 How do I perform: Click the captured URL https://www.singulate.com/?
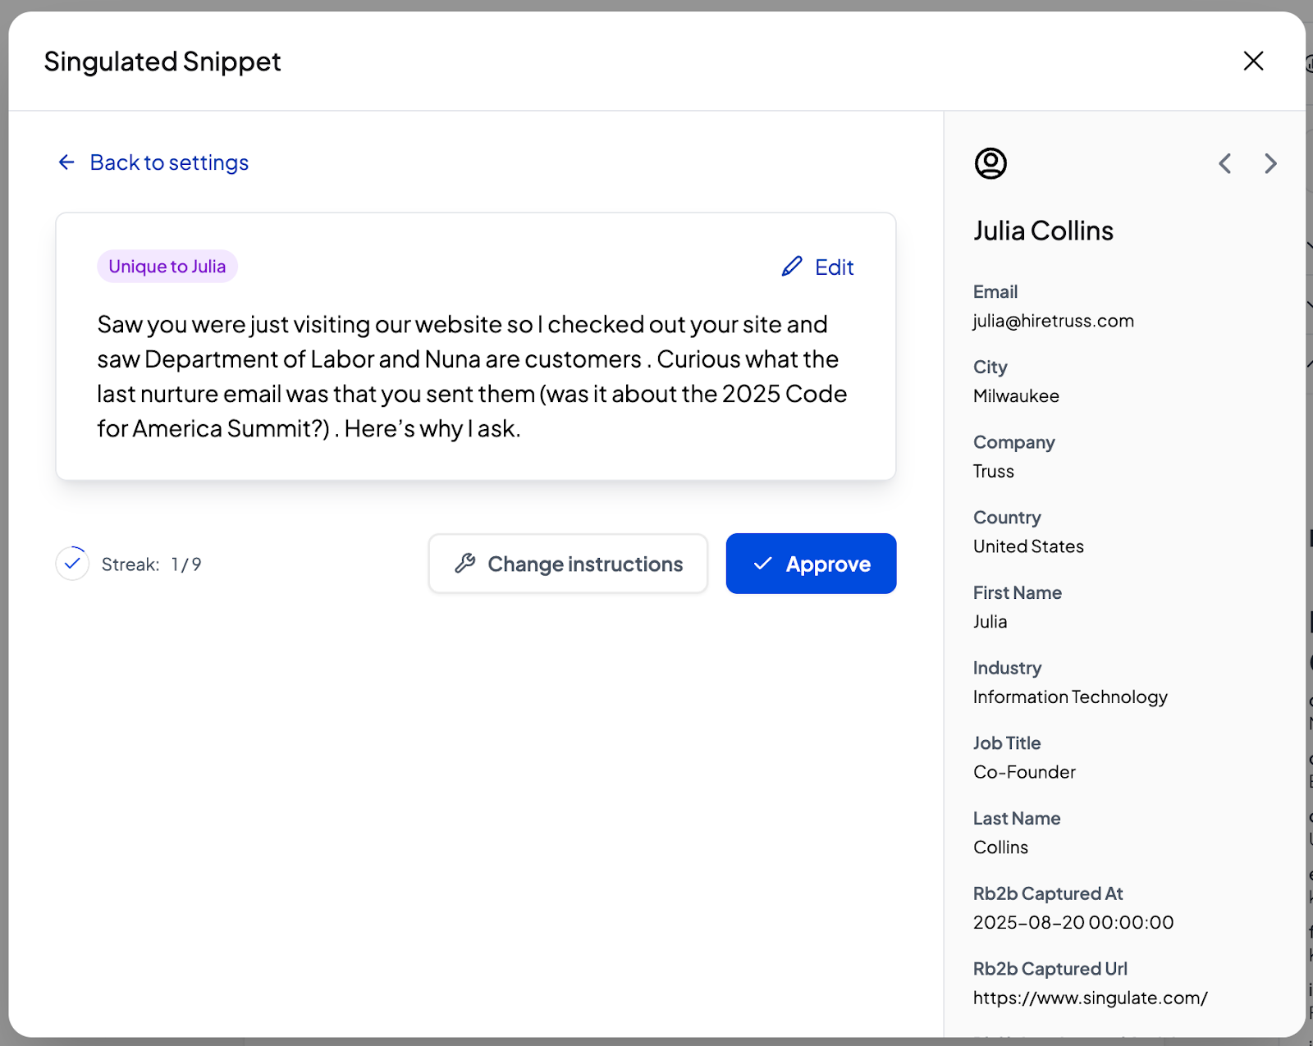(1091, 998)
